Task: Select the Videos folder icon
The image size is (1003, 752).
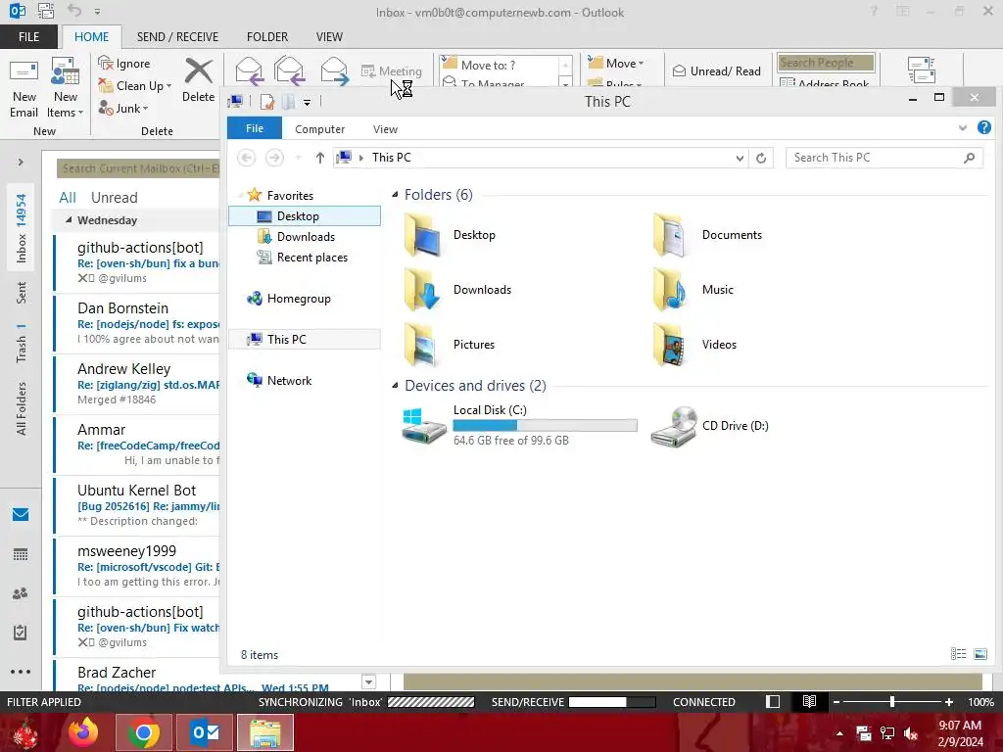Action: click(670, 345)
